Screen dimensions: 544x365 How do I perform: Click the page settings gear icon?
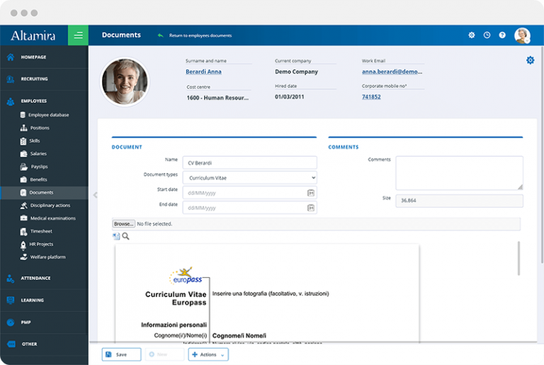pyautogui.click(x=530, y=60)
